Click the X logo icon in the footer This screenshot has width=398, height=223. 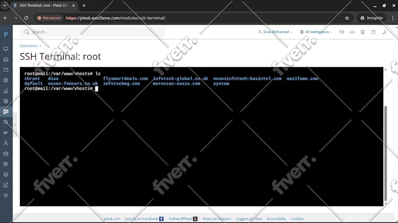pyautogui.click(x=195, y=219)
